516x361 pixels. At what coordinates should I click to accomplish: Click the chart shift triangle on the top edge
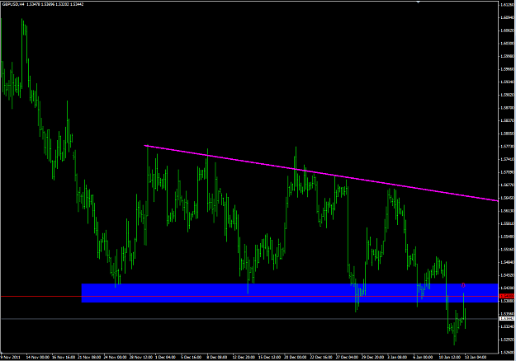coord(419,2)
